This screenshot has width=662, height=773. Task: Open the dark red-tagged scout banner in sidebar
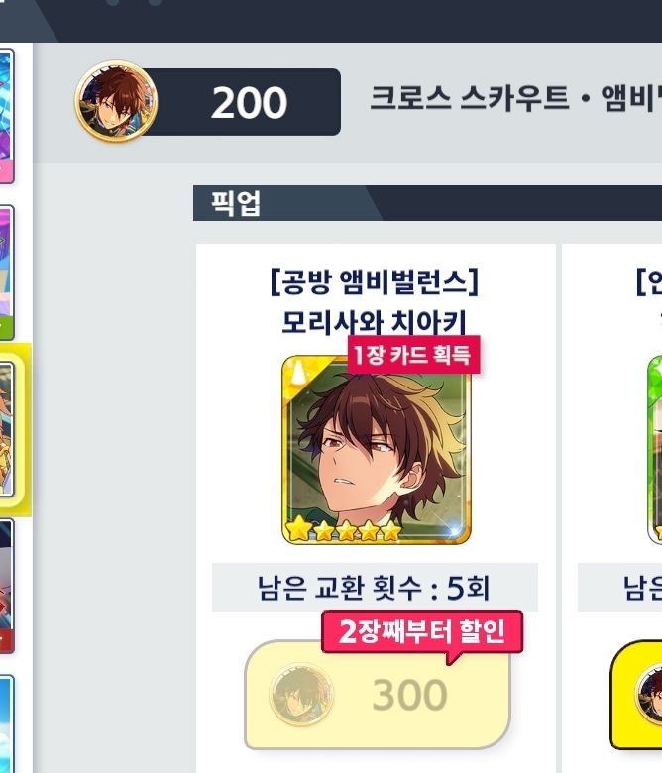click(7, 586)
